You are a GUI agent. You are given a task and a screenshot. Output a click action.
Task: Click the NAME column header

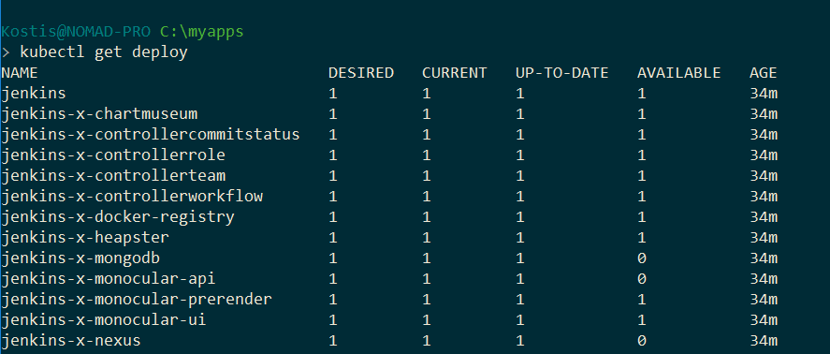pyautogui.click(x=20, y=73)
